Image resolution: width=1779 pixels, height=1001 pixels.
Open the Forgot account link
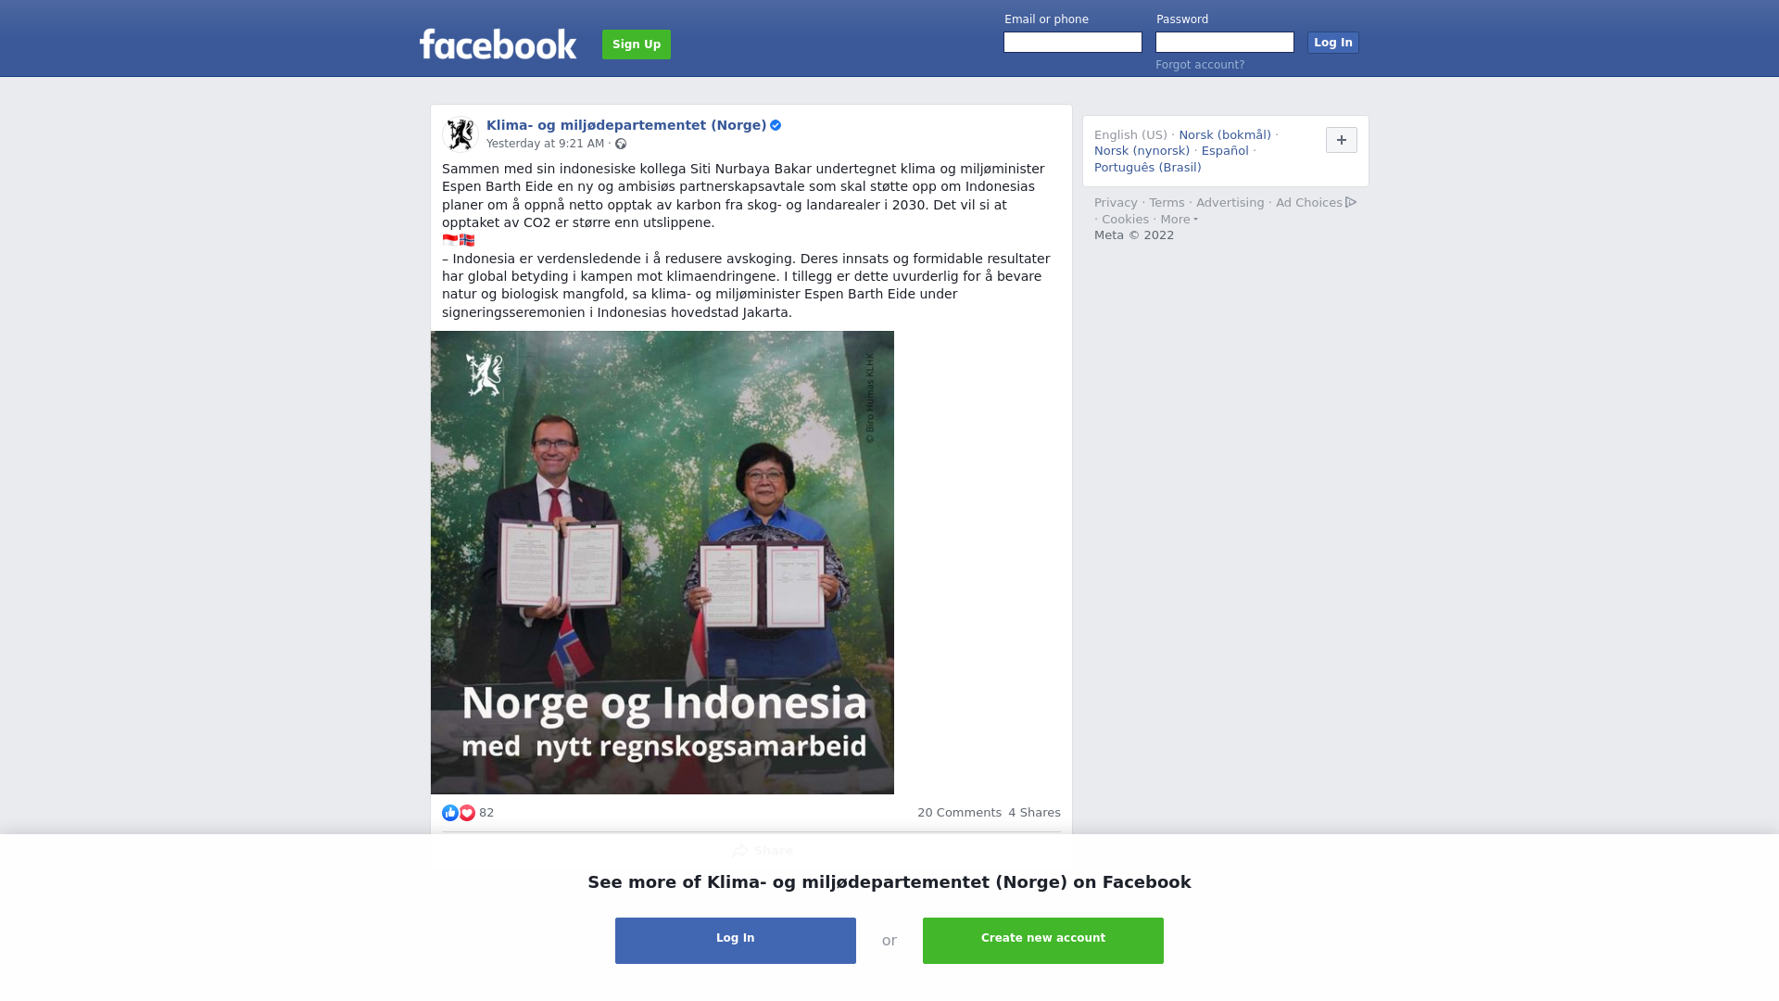pos(1200,65)
